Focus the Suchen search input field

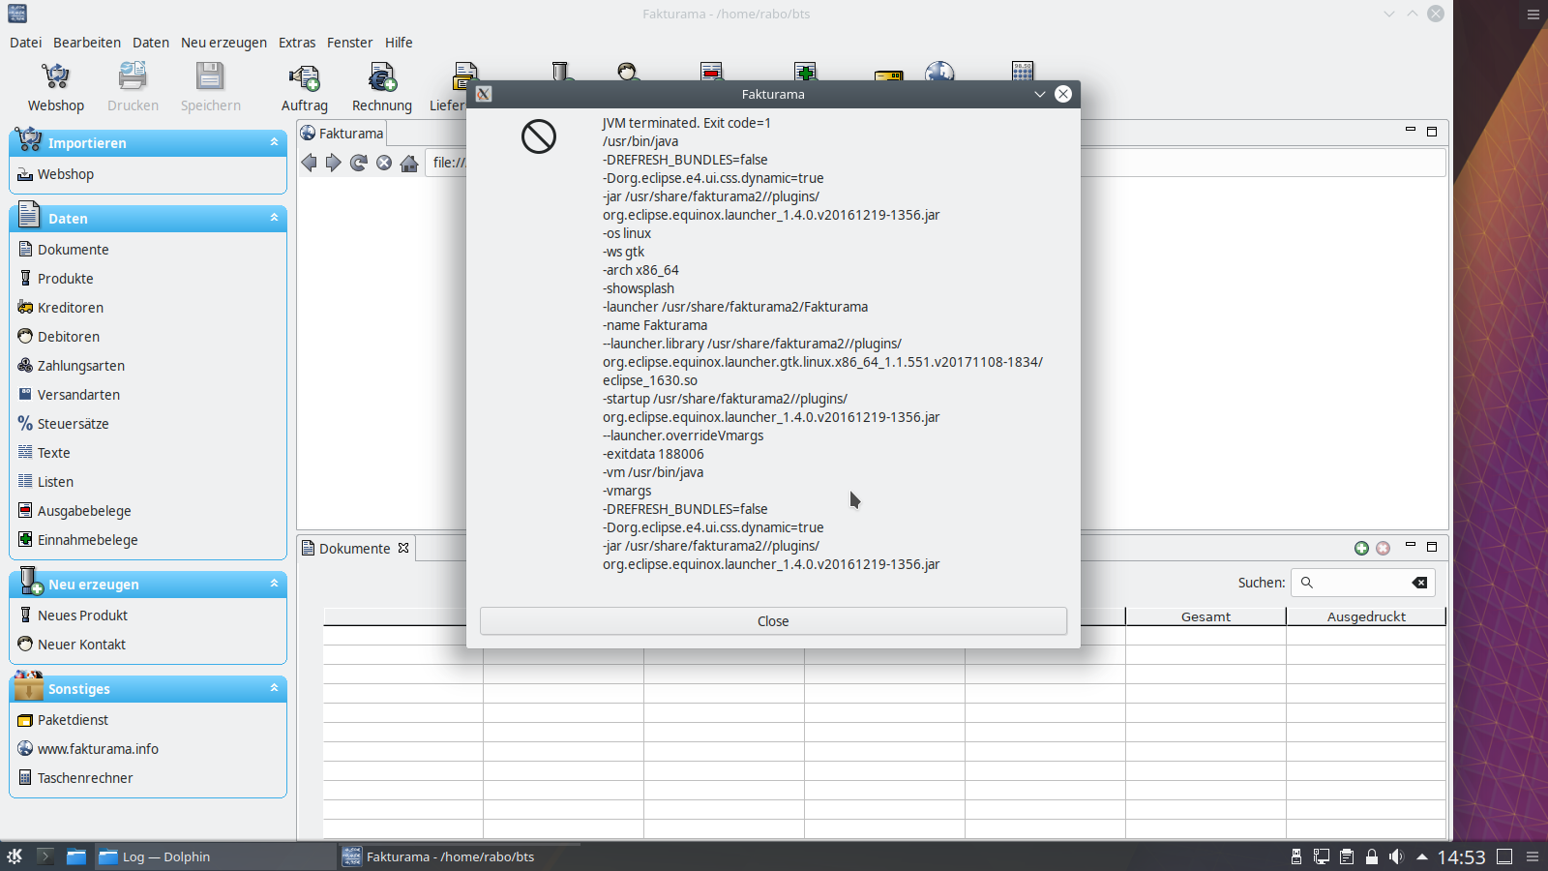[1362, 583]
